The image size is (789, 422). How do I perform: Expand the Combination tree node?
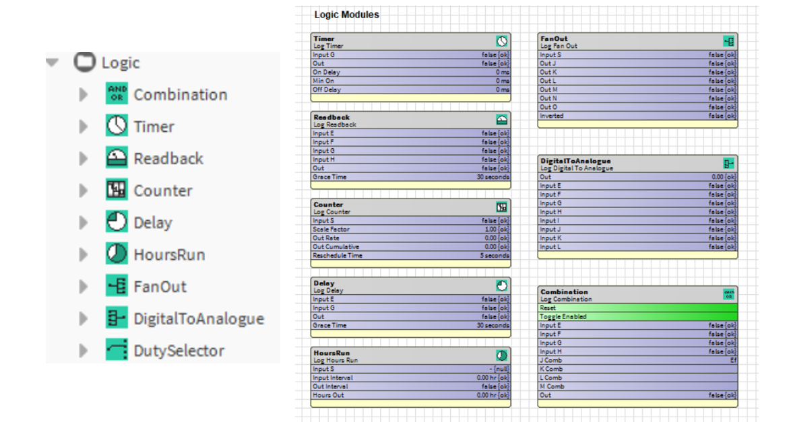point(84,94)
